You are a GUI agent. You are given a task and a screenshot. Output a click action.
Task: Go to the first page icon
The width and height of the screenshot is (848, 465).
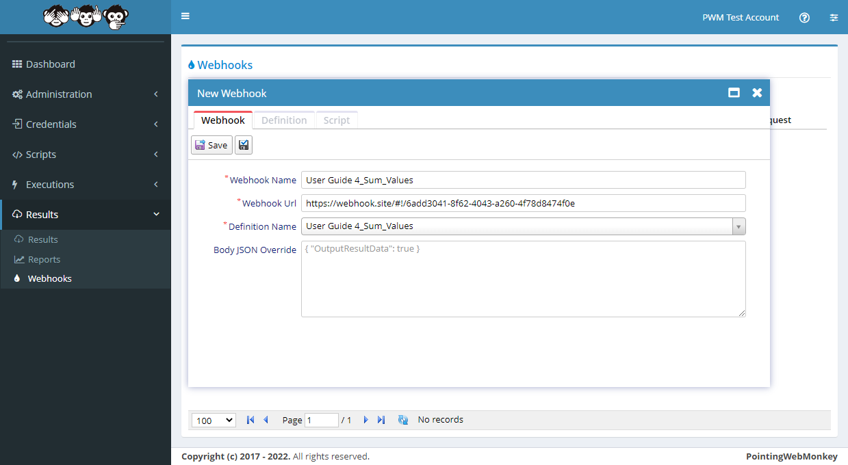[250, 420]
